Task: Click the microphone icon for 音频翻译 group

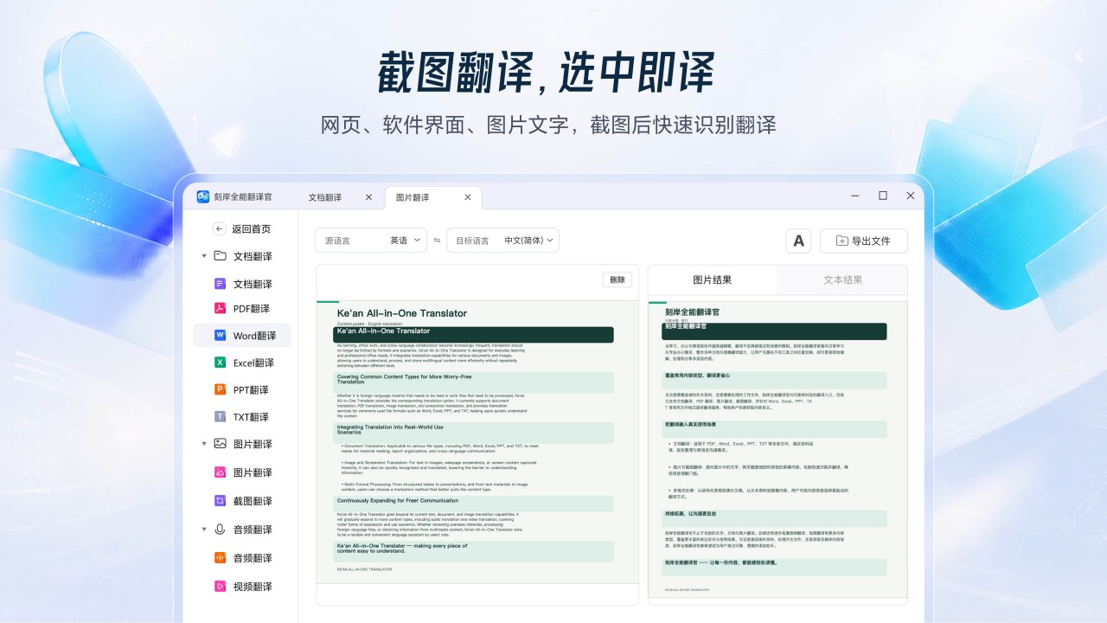Action: pos(220,530)
